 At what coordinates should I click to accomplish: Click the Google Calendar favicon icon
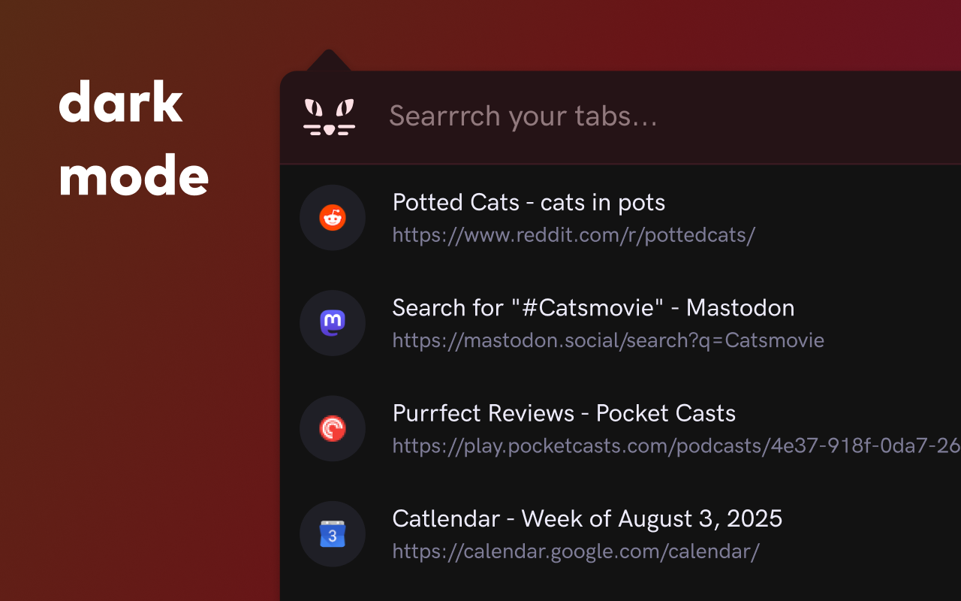[332, 534]
